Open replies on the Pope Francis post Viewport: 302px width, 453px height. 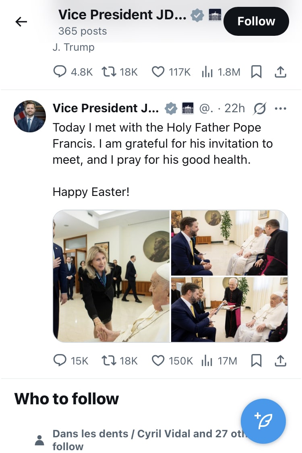pos(60,361)
